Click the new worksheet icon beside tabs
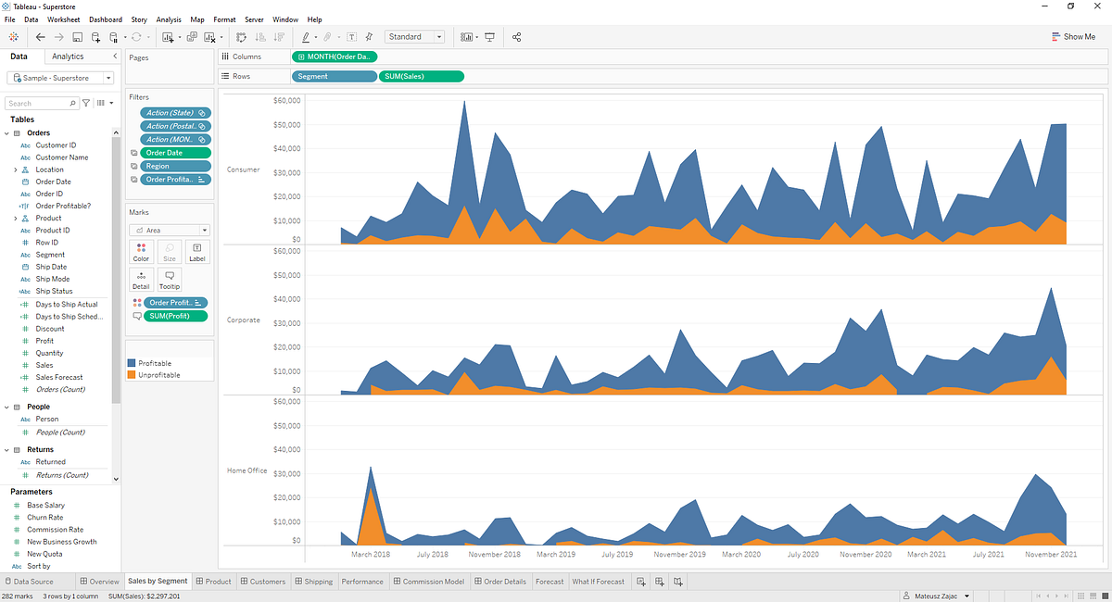This screenshot has height=602, width=1112. 638,582
